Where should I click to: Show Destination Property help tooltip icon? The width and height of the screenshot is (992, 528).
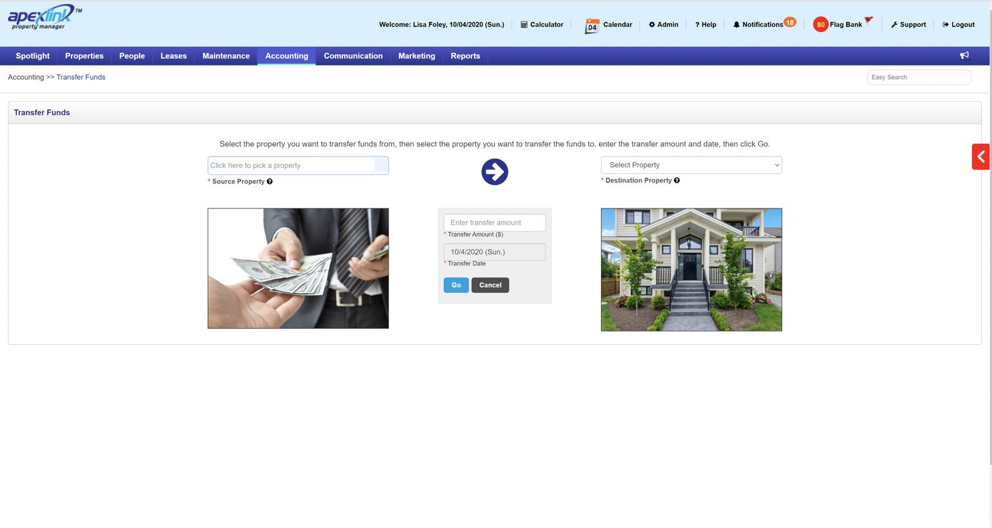(x=676, y=180)
